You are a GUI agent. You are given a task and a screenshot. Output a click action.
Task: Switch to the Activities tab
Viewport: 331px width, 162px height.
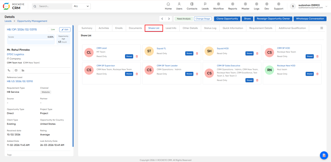point(104,28)
